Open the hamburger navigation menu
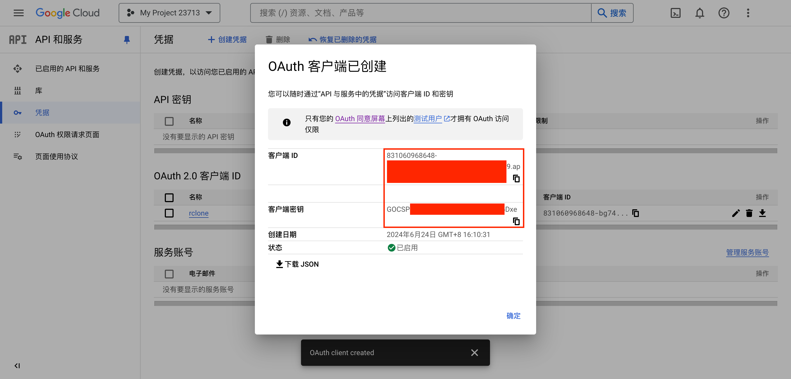Screen dimensions: 791x379 [19, 13]
